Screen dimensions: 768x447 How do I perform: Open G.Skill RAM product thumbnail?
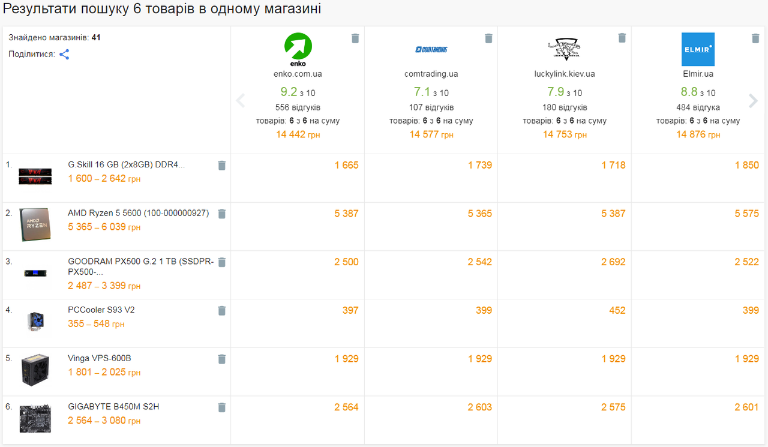click(x=35, y=176)
